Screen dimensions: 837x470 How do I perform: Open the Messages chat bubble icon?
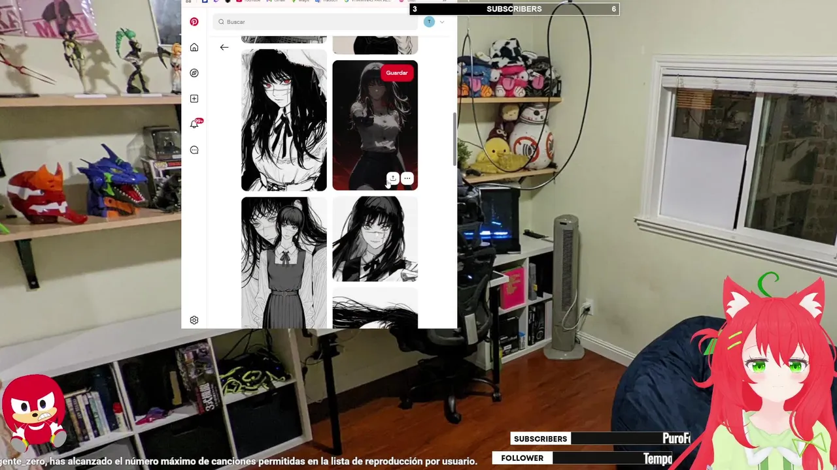click(x=194, y=149)
